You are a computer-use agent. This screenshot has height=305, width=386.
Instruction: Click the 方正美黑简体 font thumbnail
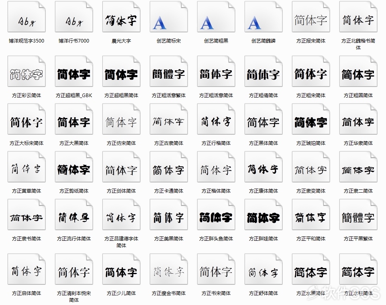(169, 214)
